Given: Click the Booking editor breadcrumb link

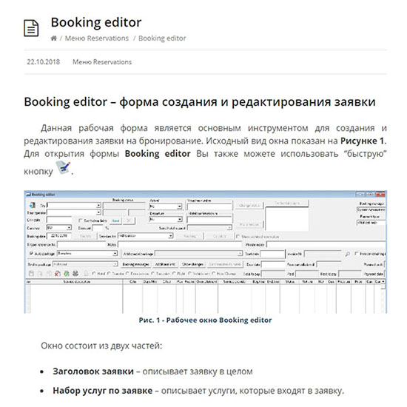Looking at the screenshot, I should (162, 38).
